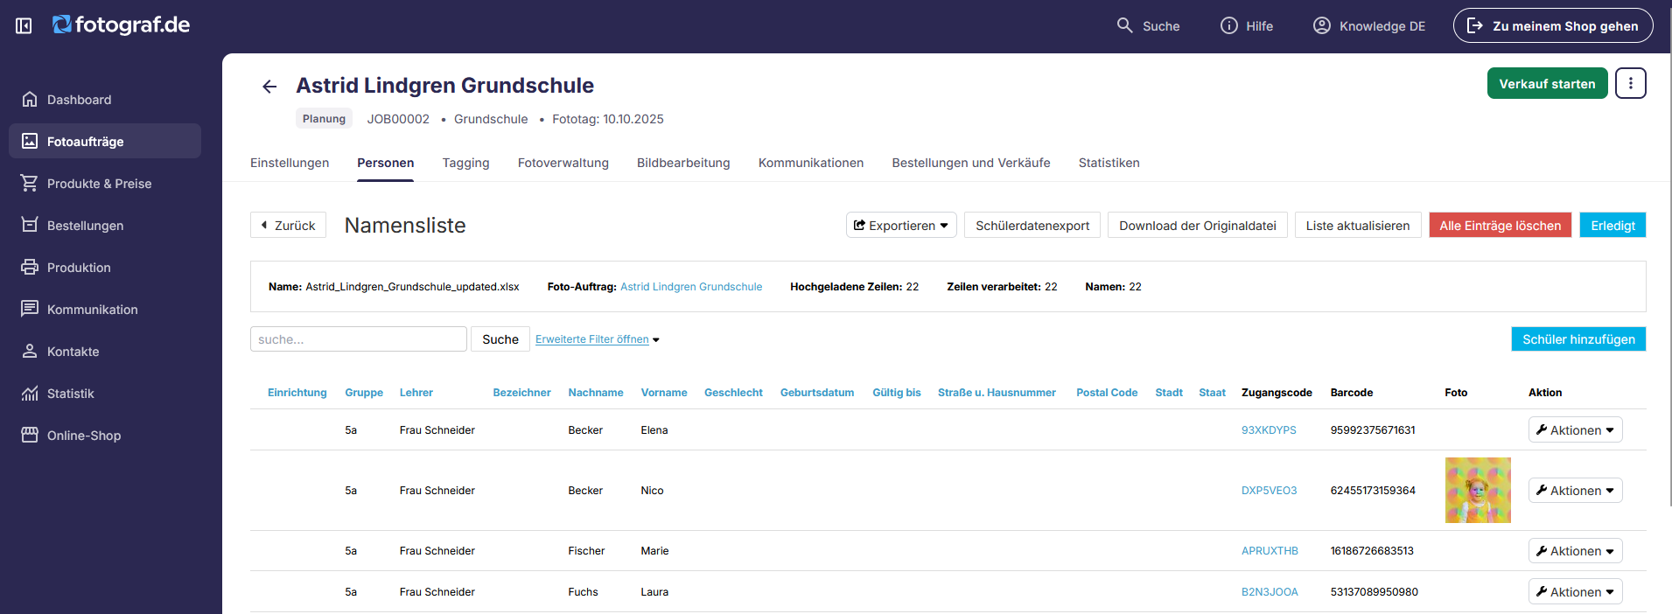The image size is (1672, 614).
Task: Open the Exportieren dropdown
Action: coord(901,225)
